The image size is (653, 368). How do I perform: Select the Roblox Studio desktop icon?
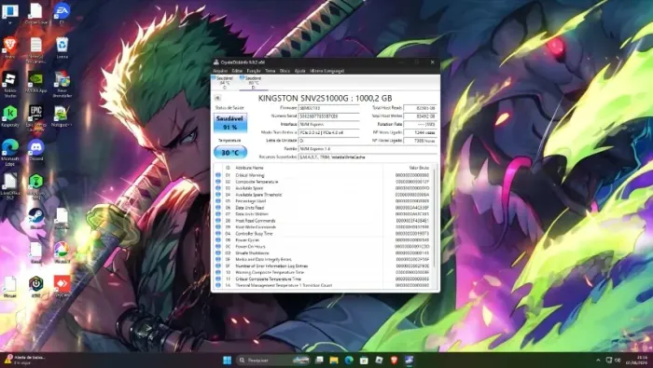(10, 84)
